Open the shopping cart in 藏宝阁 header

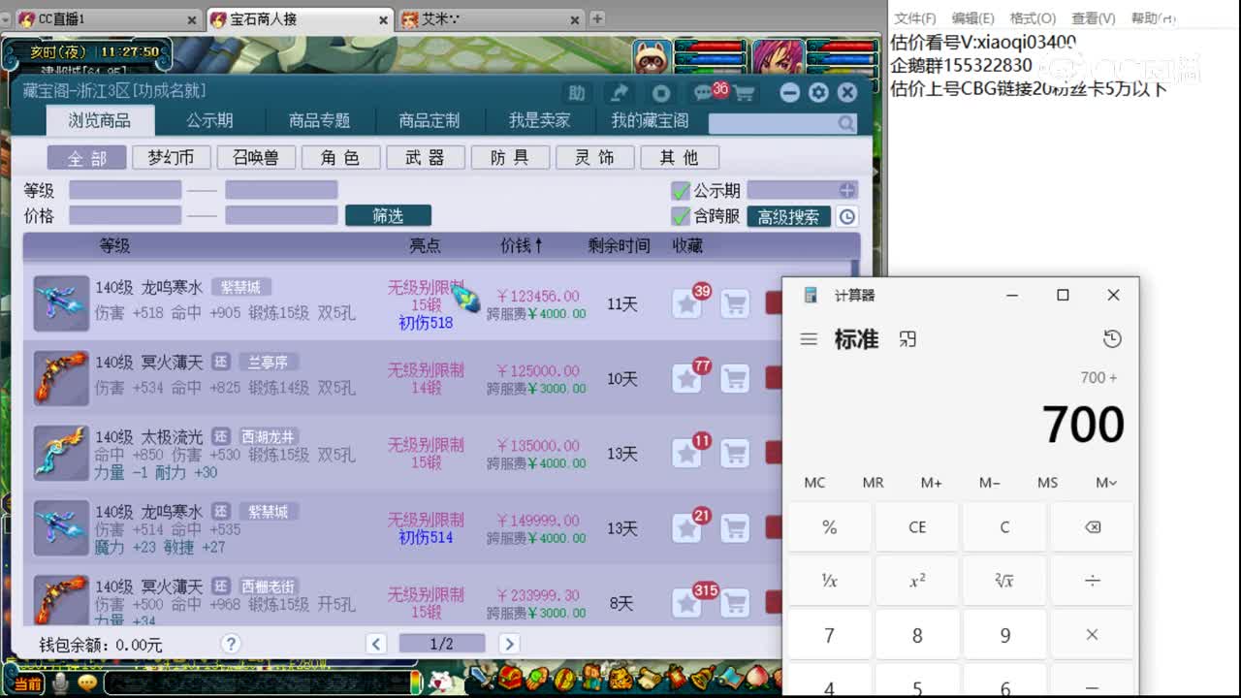tap(745, 93)
